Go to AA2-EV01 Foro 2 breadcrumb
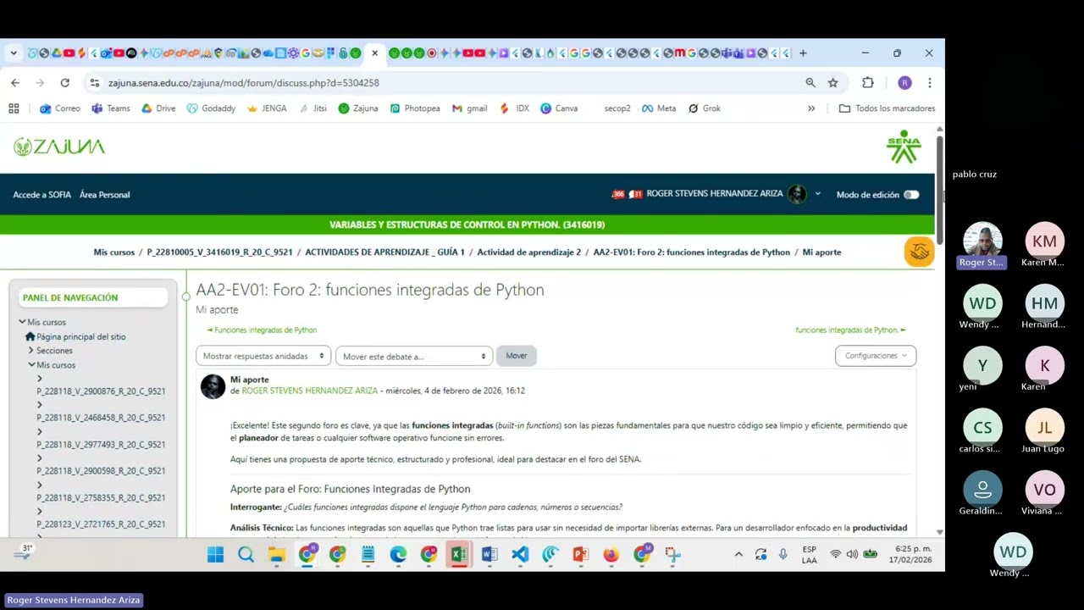The image size is (1084, 610). click(691, 252)
